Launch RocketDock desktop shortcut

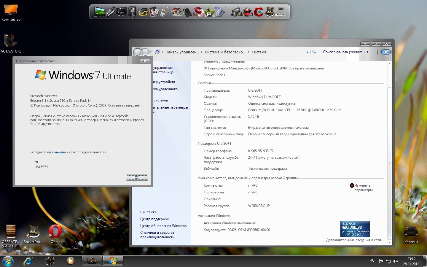click(33, 234)
